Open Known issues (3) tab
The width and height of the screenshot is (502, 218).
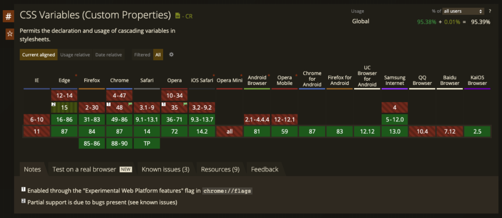[x=165, y=169]
